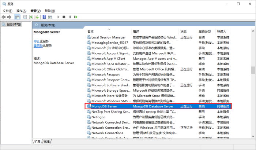The width and height of the screenshot is (256, 150).
Task: Toggle the action pane toolbar icon
Action: pyautogui.click(x=50, y=17)
